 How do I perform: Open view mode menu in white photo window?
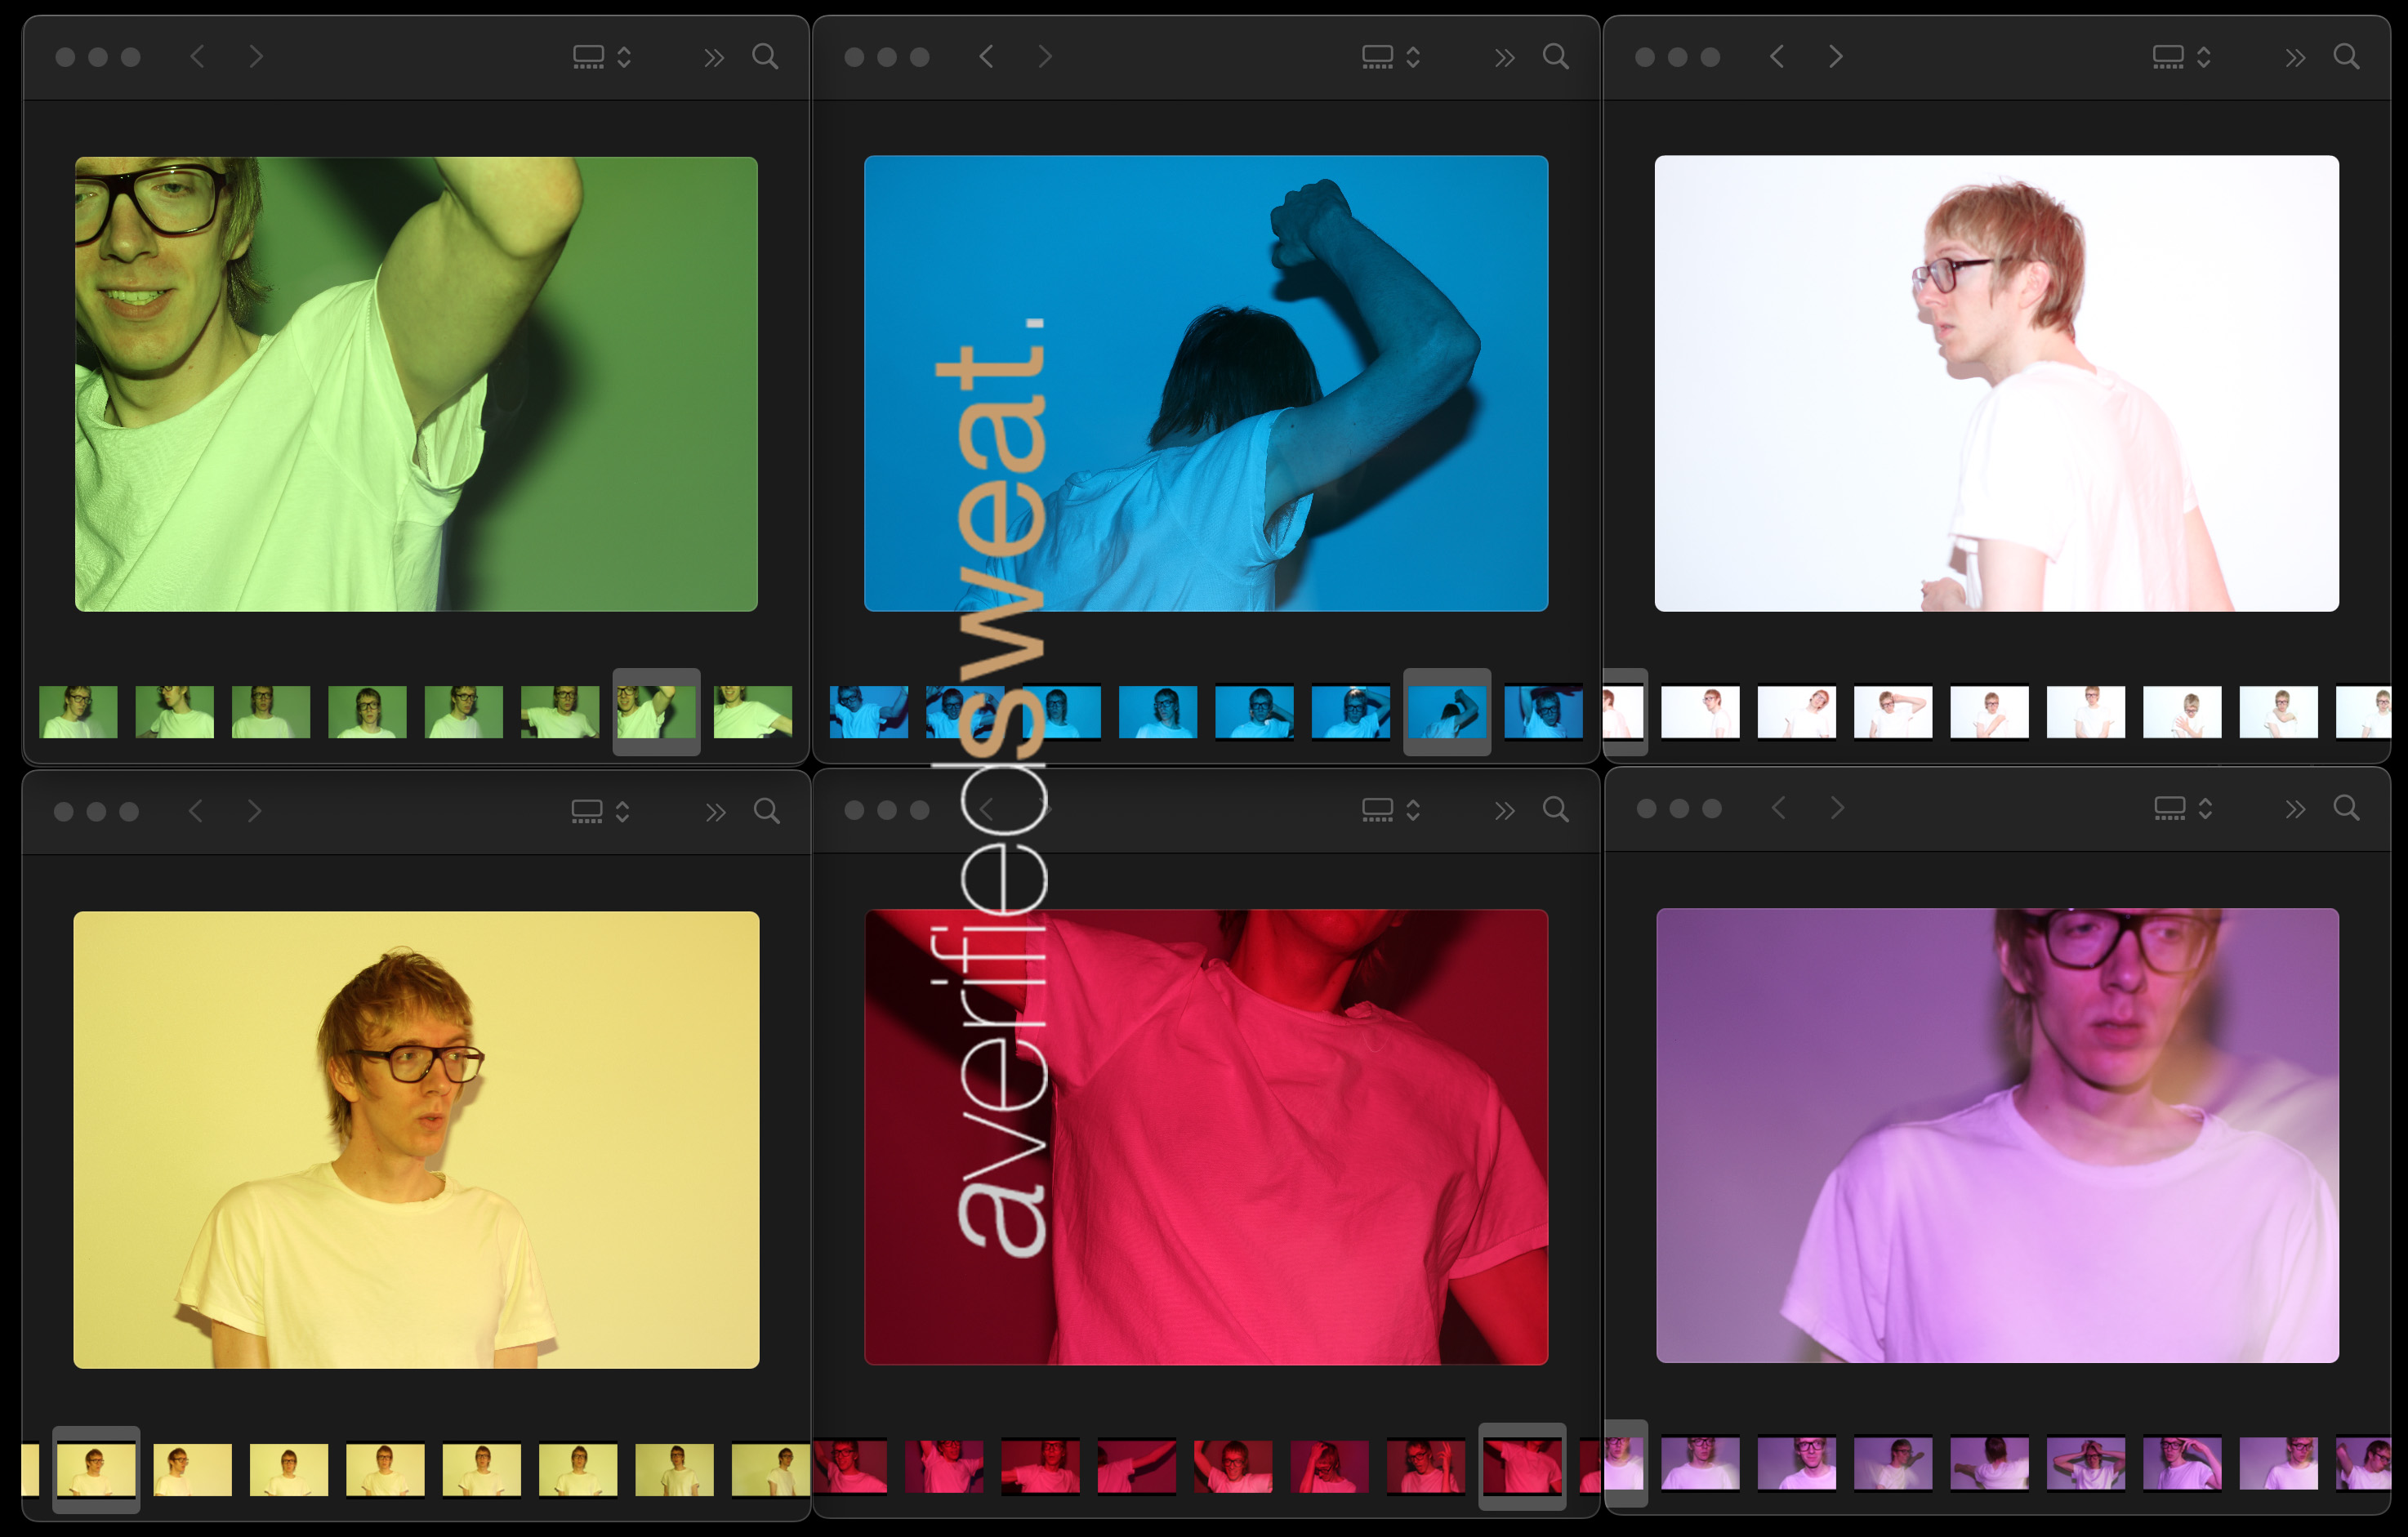(x=2181, y=57)
